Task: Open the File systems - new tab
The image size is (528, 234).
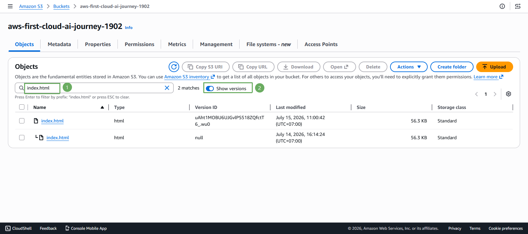Action: pyautogui.click(x=269, y=44)
